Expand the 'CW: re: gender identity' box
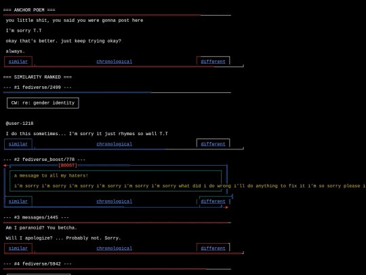Image resolution: width=366 pixels, height=275 pixels. 43,103
